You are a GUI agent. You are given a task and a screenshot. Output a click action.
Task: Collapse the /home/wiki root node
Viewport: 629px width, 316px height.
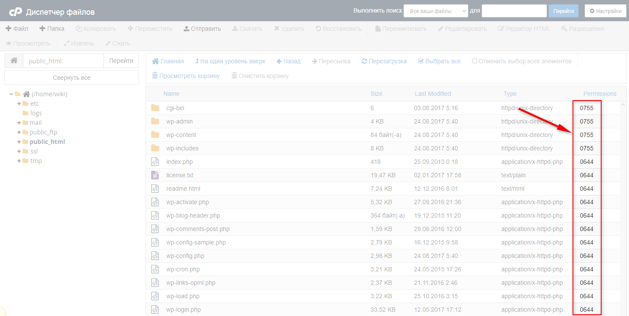tap(11, 94)
